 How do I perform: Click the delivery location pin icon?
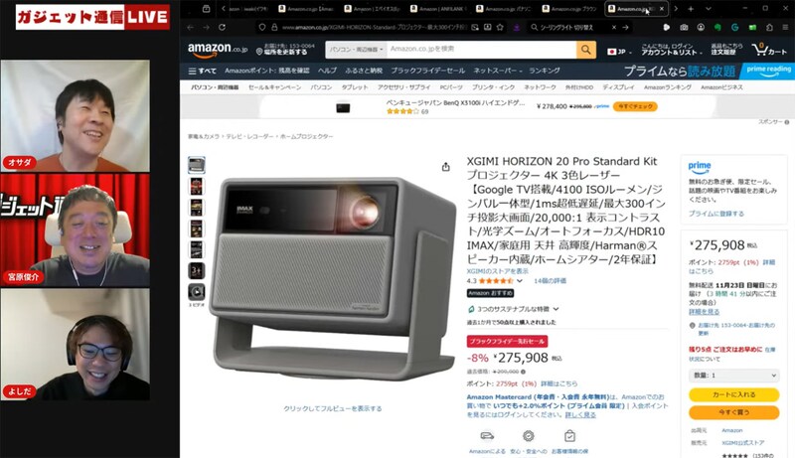[259, 52]
